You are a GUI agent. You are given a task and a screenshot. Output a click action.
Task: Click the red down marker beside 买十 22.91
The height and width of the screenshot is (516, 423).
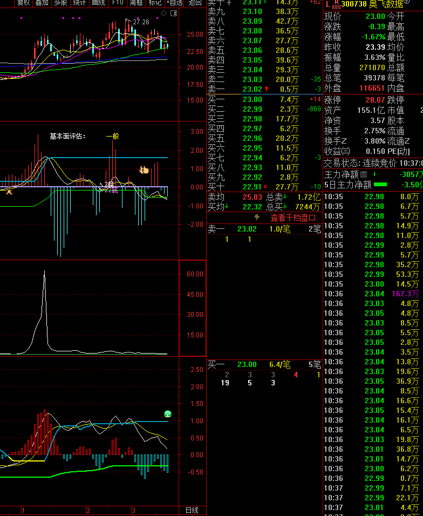[265, 187]
